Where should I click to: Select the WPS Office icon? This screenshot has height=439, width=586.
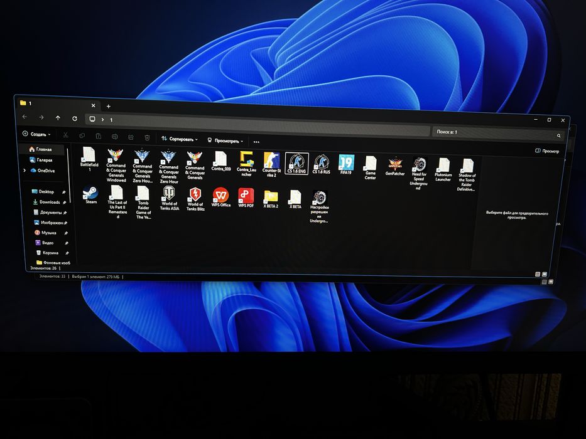(x=221, y=198)
